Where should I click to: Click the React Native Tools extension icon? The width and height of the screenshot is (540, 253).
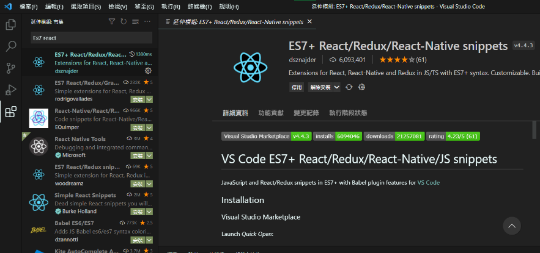[39, 146]
